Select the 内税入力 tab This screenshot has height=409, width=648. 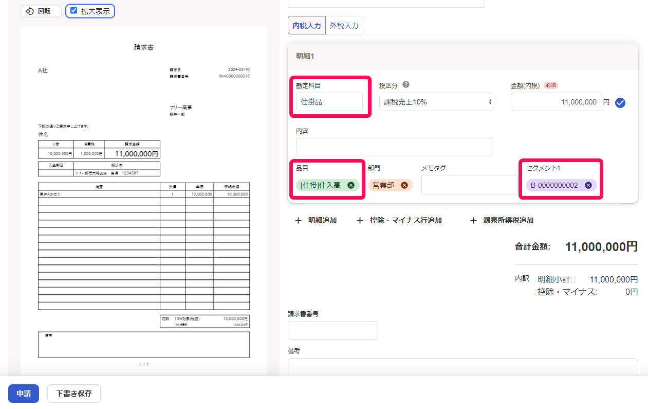(x=307, y=25)
